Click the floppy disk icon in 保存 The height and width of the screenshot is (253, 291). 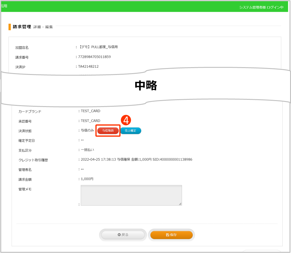tap(167, 235)
